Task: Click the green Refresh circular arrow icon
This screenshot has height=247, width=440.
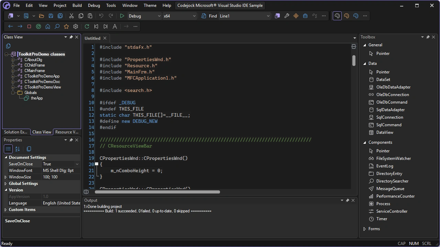Action: pos(87,26)
